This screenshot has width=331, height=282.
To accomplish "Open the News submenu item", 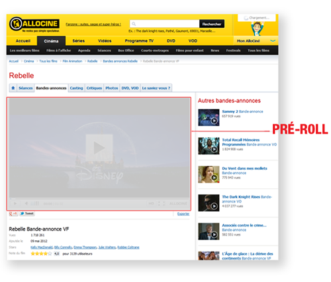I will pos(214,50).
